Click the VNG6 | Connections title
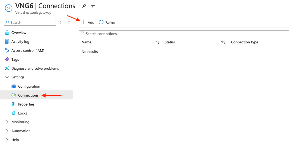Screen dimensions: 289x159 click(45, 6)
